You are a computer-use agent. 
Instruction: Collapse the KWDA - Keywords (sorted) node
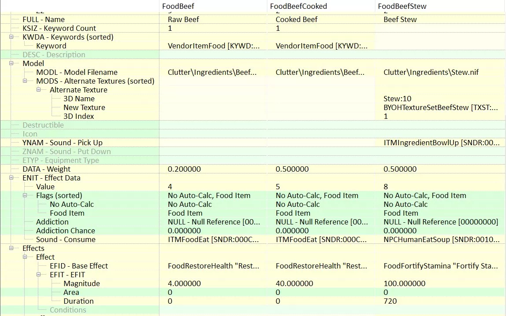[11, 37]
